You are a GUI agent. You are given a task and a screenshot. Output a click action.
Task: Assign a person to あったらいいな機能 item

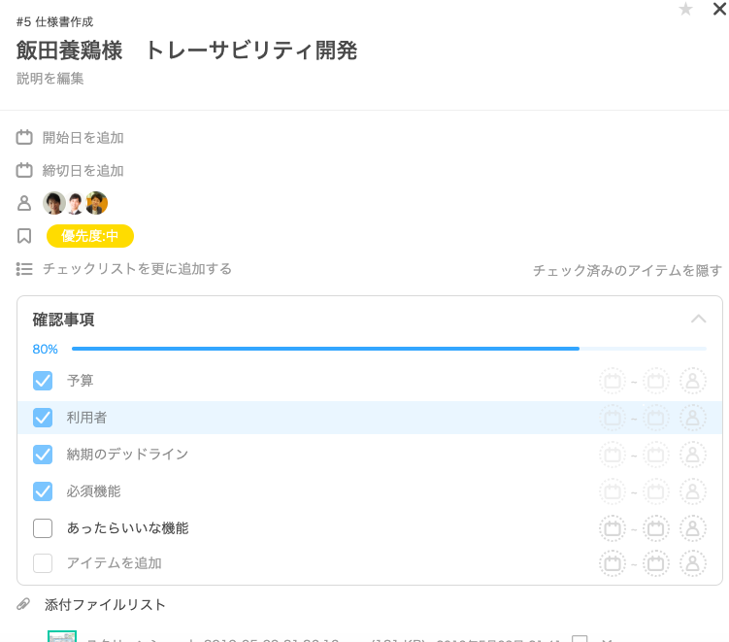[x=692, y=528]
